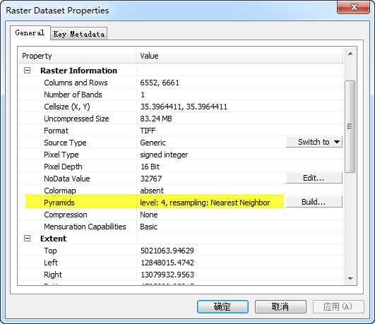The height and width of the screenshot is (324, 375).
Task: Click the signed integer value
Action: click(164, 155)
